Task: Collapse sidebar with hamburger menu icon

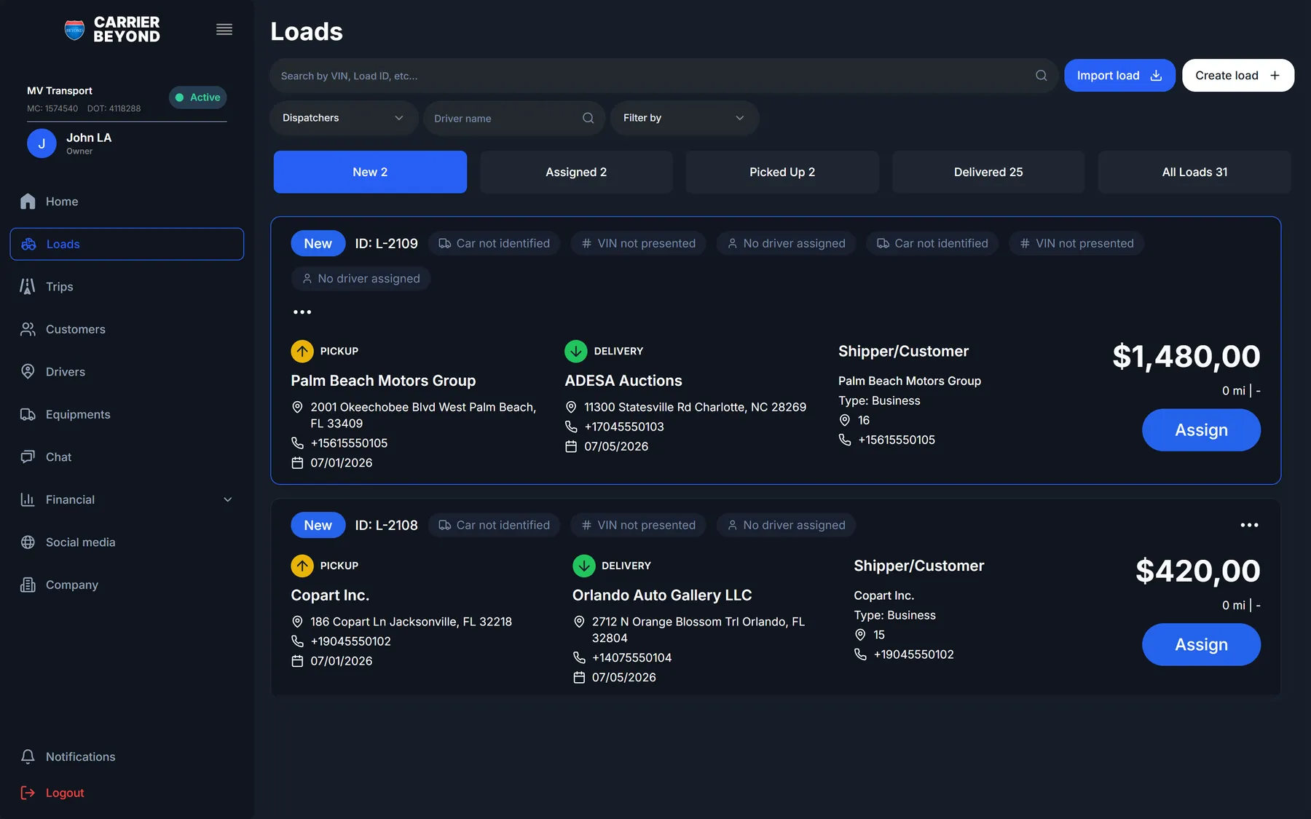Action: (224, 30)
